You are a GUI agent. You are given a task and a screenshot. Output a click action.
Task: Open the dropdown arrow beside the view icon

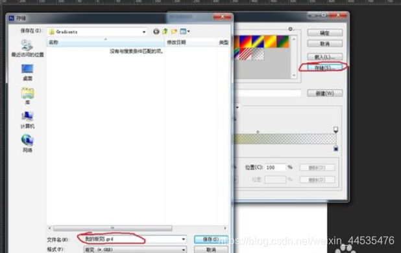pyautogui.click(x=189, y=31)
